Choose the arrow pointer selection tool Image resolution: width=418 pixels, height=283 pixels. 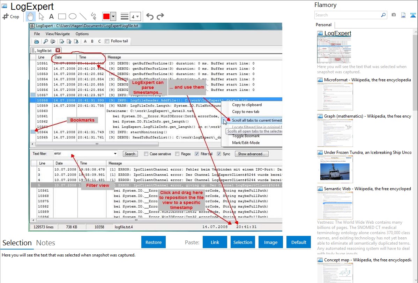click(x=41, y=16)
